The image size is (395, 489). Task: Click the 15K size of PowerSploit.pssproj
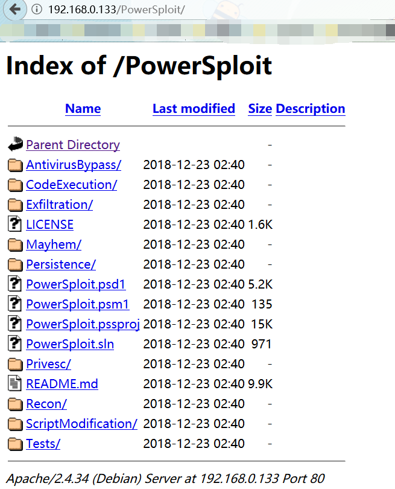pyautogui.click(x=262, y=324)
